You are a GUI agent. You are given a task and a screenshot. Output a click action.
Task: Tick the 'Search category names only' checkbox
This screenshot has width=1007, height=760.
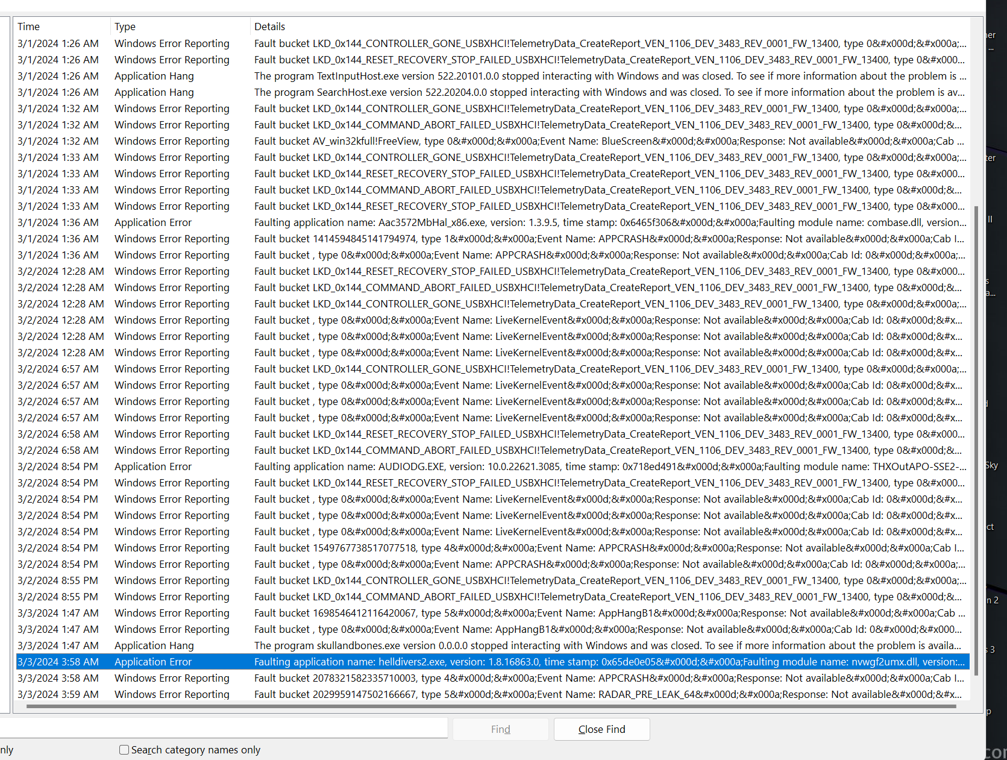point(124,750)
